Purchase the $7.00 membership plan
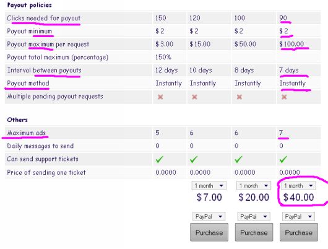This screenshot has width=328, height=249. [209, 232]
